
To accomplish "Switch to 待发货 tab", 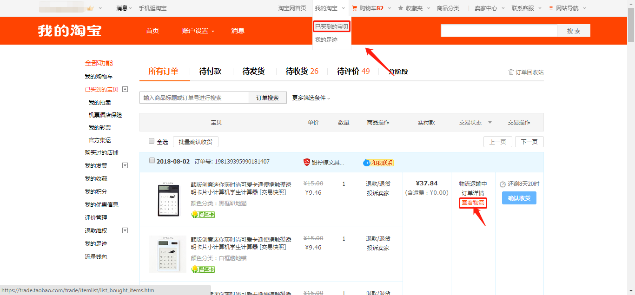I will tap(253, 71).
